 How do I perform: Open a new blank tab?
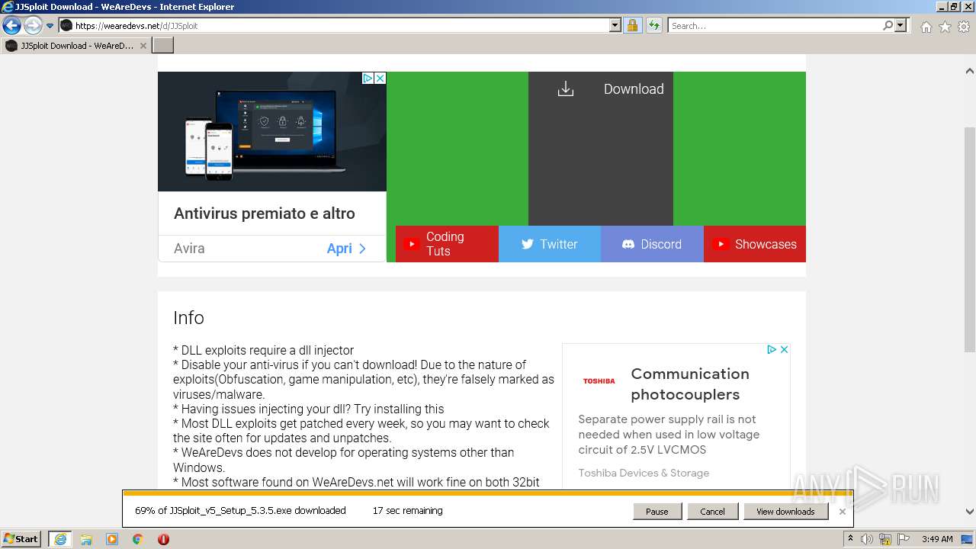pyautogui.click(x=163, y=46)
